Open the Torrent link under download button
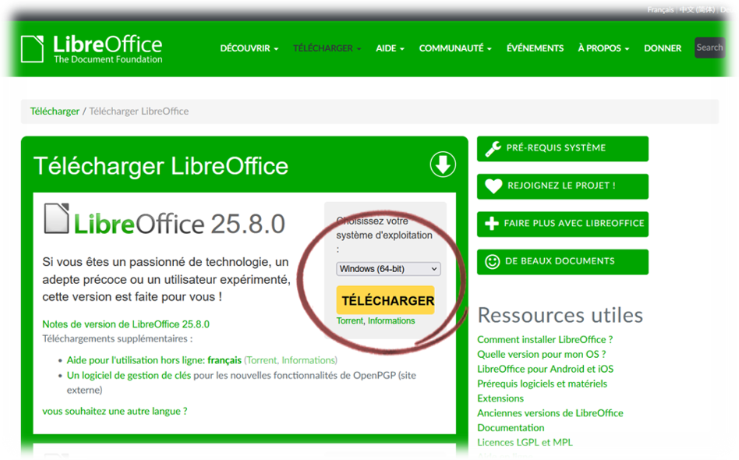Screen dimensions: 739x460 [349, 321]
